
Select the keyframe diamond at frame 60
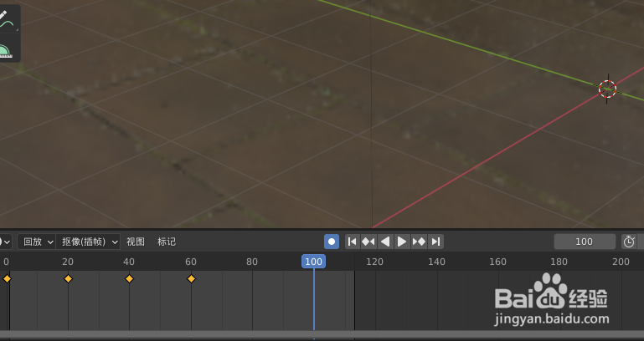191,278
